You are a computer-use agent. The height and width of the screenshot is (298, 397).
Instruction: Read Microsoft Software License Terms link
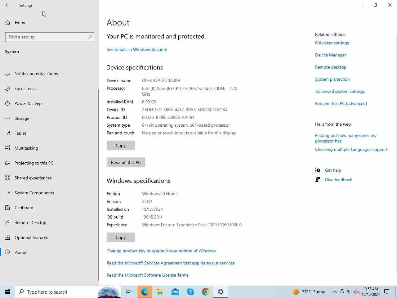coord(148,275)
